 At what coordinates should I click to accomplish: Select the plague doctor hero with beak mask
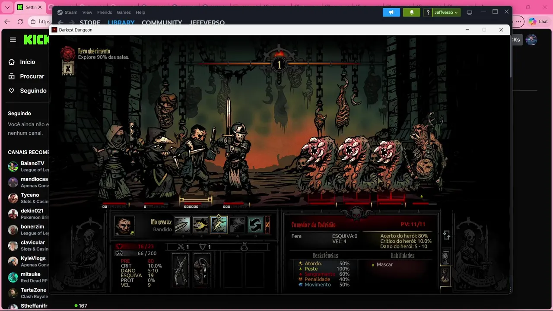coord(160,162)
